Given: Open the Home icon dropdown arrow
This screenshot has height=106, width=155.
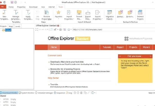Looking at the screenshot, I should (x=71, y=29).
